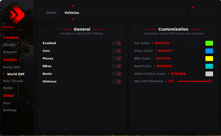Turn on the Planes toggle
Viewport: 221px width, 136px height.
click(117, 58)
